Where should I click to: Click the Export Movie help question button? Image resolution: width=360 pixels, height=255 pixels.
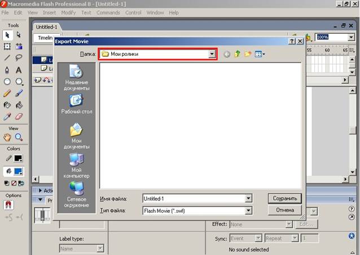pos(292,41)
